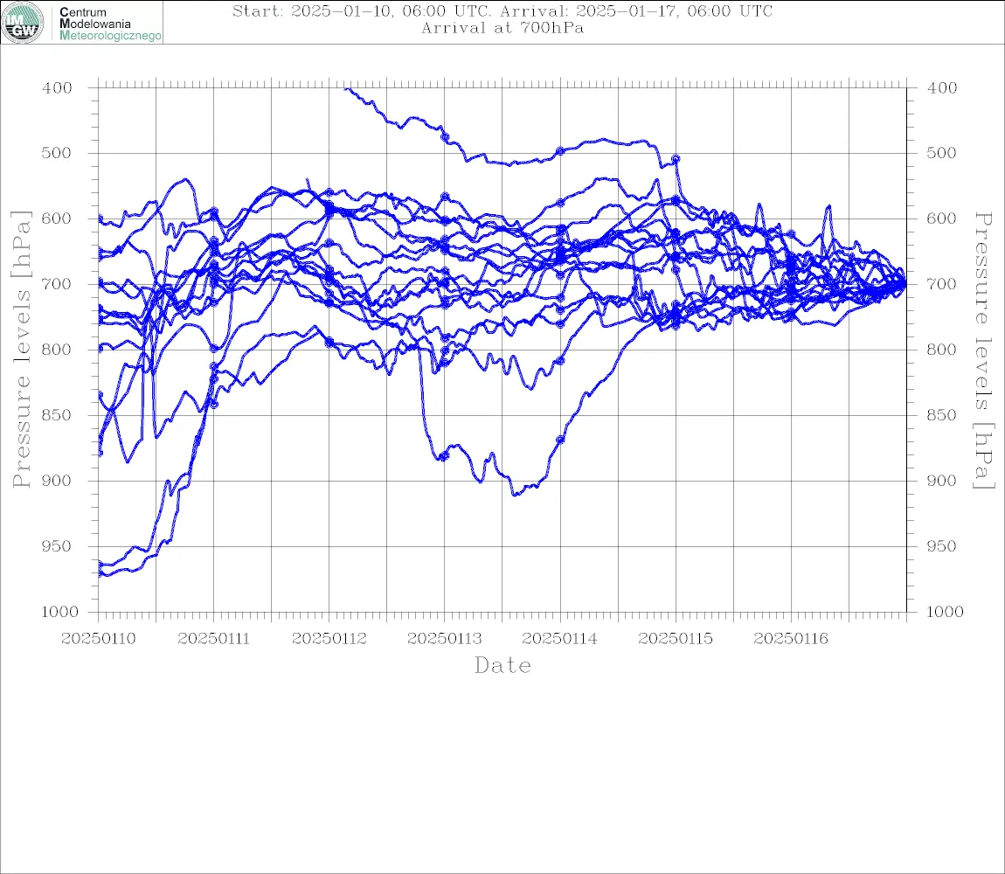Click the 20250115 date label
Image resolution: width=1005 pixels, height=874 pixels.
[x=676, y=639]
